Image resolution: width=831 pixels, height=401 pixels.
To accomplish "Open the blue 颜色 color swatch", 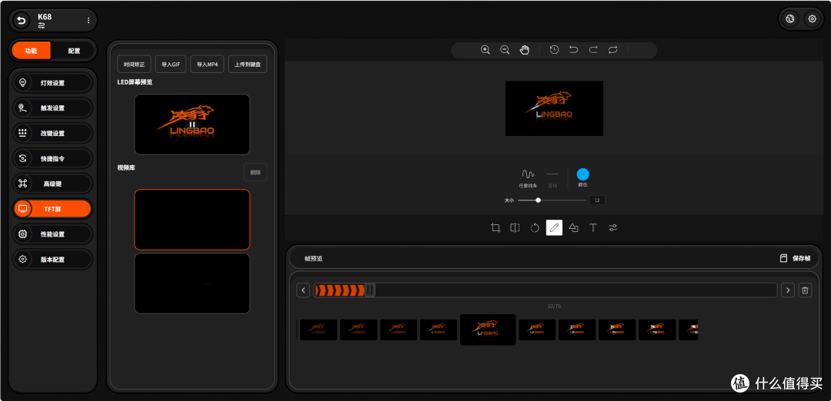I will pyautogui.click(x=583, y=174).
